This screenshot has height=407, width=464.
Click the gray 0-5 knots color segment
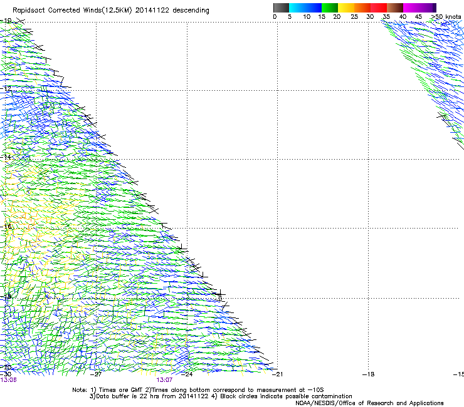(281, 8)
